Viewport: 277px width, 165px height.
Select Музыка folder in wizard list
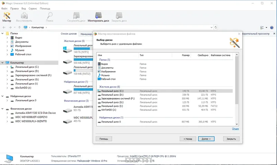coord(105,75)
